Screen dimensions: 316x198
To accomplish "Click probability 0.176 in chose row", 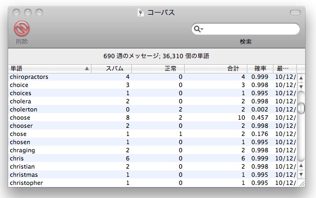I will [x=260, y=134].
